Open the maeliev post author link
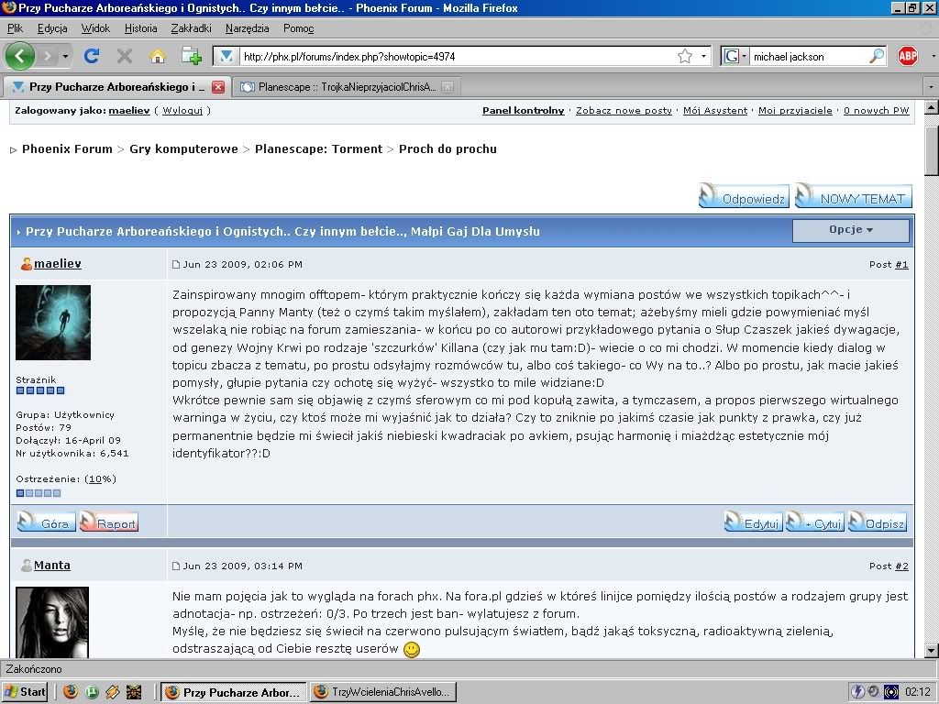939x704 pixels. point(58,263)
